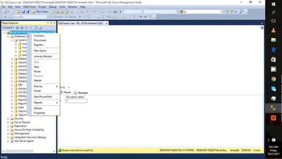
Task: Open the find combo box dropdown arrow
Action: tap(221, 12)
